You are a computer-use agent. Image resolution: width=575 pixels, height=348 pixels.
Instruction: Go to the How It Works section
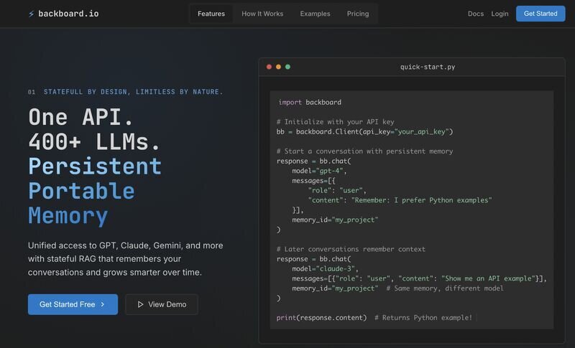(x=262, y=14)
